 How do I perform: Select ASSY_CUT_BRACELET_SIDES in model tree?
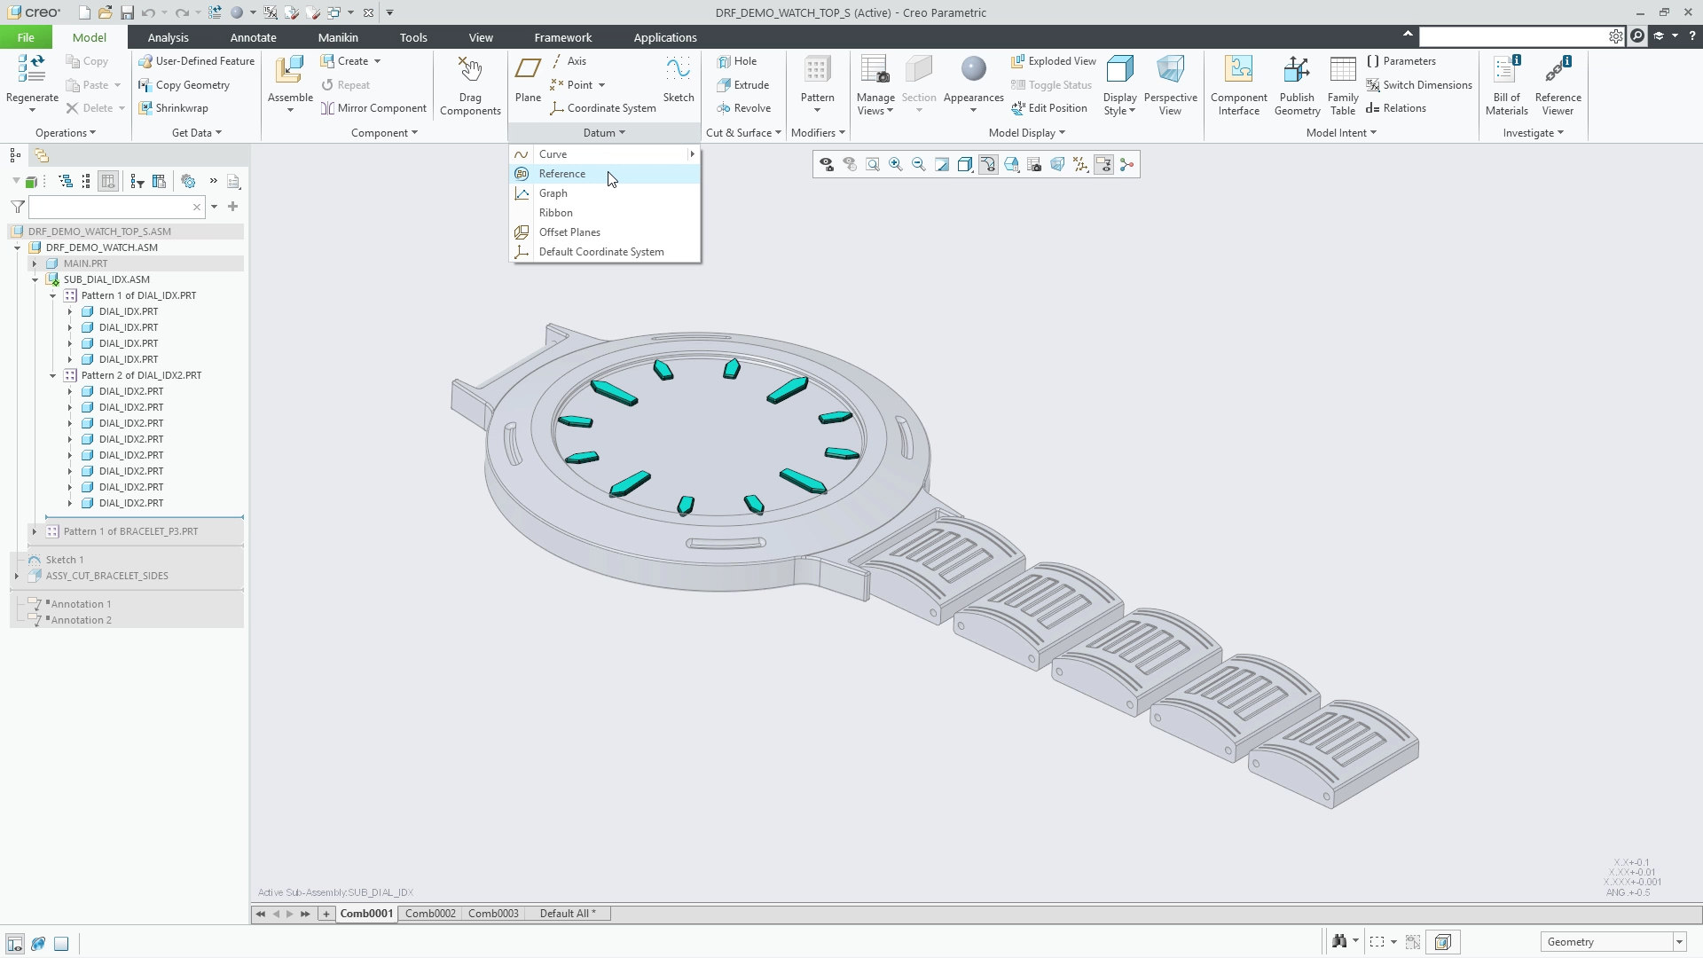click(106, 576)
